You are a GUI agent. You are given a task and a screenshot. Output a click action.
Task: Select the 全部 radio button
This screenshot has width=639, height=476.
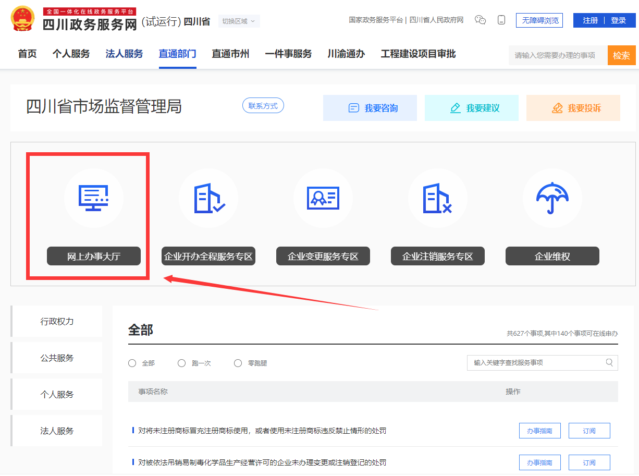coord(132,363)
